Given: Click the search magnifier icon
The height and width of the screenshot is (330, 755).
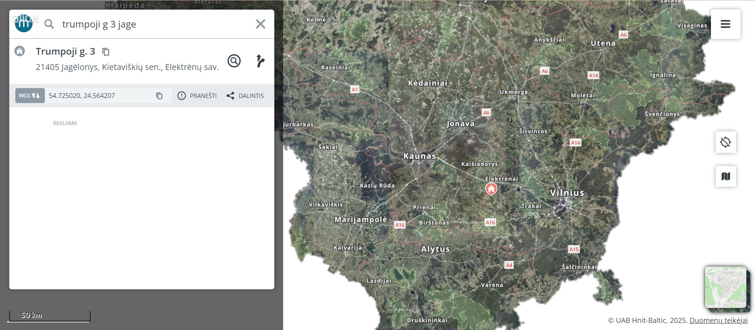Looking at the screenshot, I should [49, 24].
